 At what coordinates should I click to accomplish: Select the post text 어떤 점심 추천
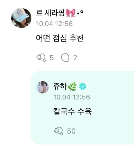pyautogui.click(x=60, y=38)
